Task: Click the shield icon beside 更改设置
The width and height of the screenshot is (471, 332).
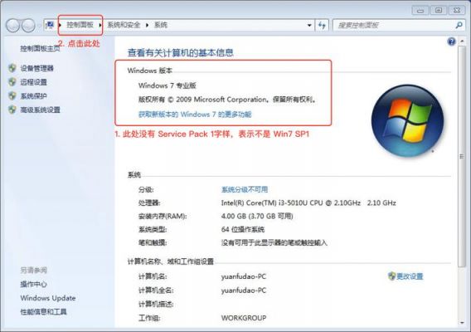Action: (391, 276)
